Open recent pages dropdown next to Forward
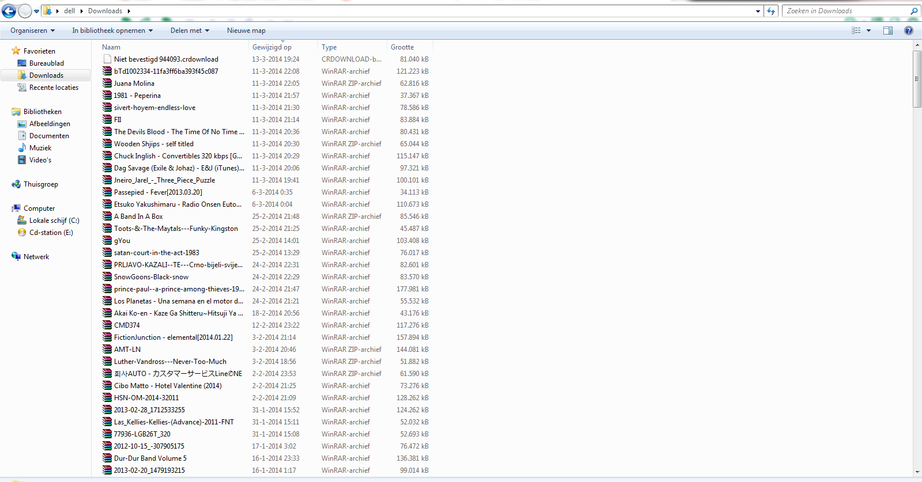 (36, 11)
